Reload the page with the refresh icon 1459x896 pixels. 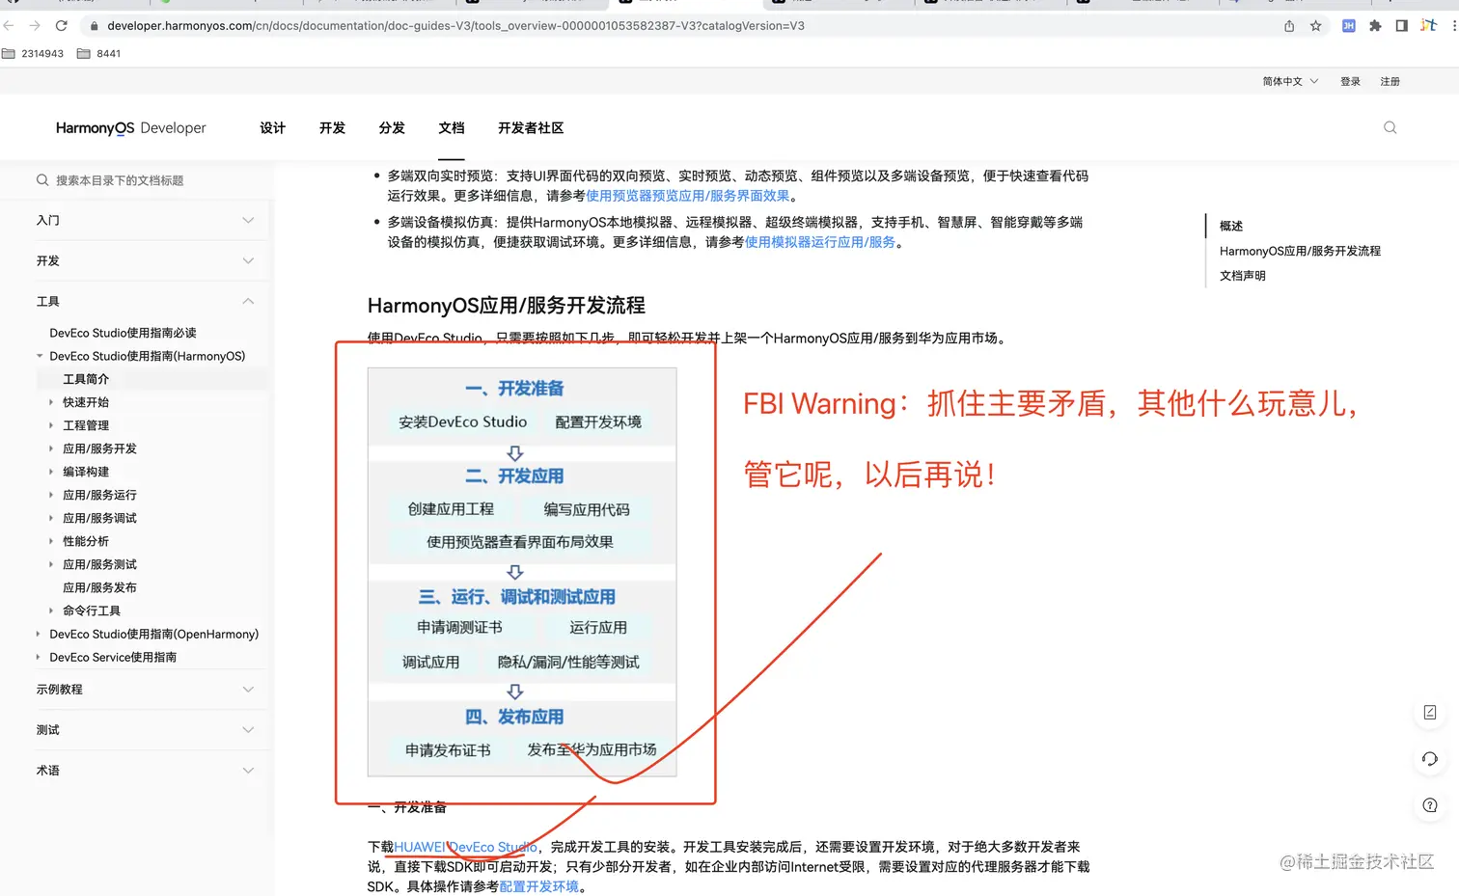point(62,26)
